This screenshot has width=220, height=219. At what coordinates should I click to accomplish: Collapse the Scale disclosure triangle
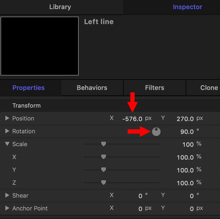(7, 144)
